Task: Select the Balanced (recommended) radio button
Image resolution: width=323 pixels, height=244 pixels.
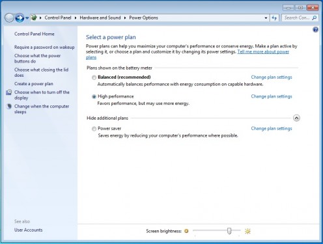Action: 94,77
